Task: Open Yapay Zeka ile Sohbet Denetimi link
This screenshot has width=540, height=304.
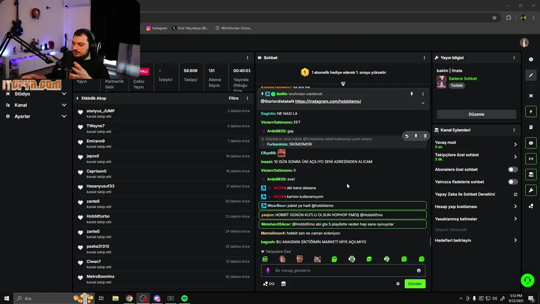Action: 475,195
